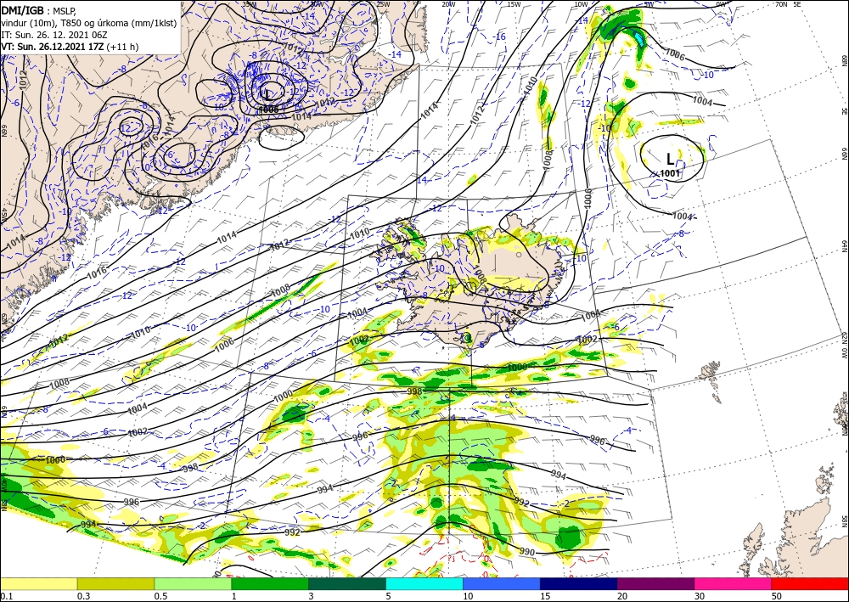Click the '30' legend scale value
Viewport: 849px width, 602px height.
point(700,596)
